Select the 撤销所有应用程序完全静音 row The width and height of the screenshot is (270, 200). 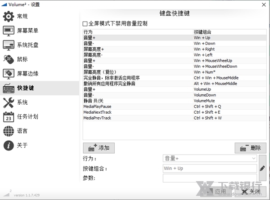click(175, 84)
